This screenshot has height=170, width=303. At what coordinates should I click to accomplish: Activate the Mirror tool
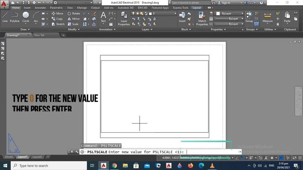click(x=74, y=19)
